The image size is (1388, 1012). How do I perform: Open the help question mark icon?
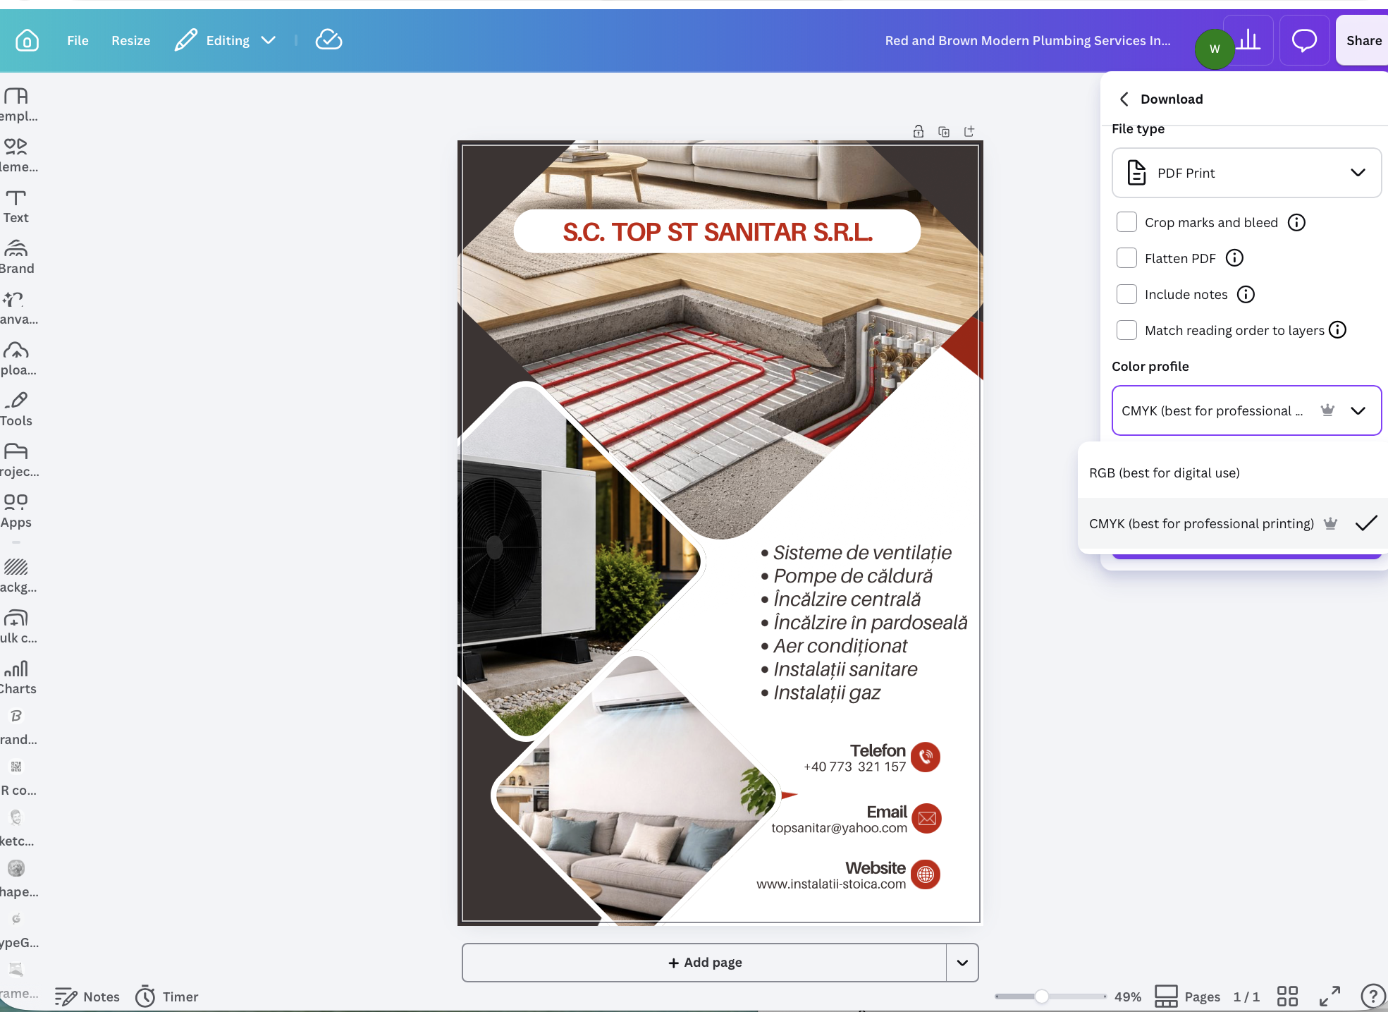pos(1372,996)
